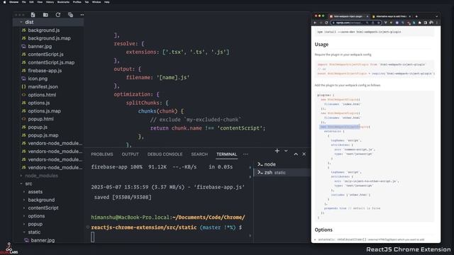Bookmark this page with star icon

pyautogui.click(x=378, y=23)
